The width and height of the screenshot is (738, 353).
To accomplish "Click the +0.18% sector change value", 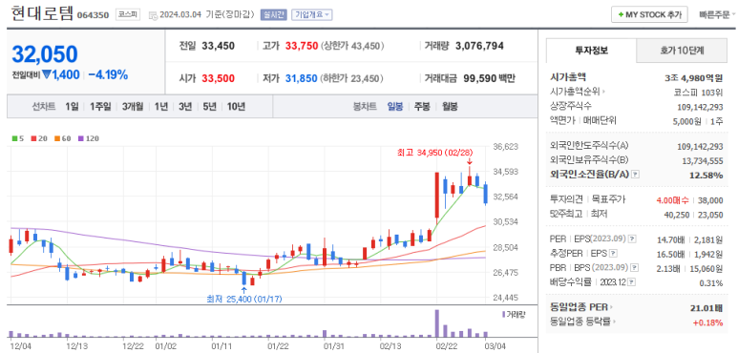I will 707,322.
